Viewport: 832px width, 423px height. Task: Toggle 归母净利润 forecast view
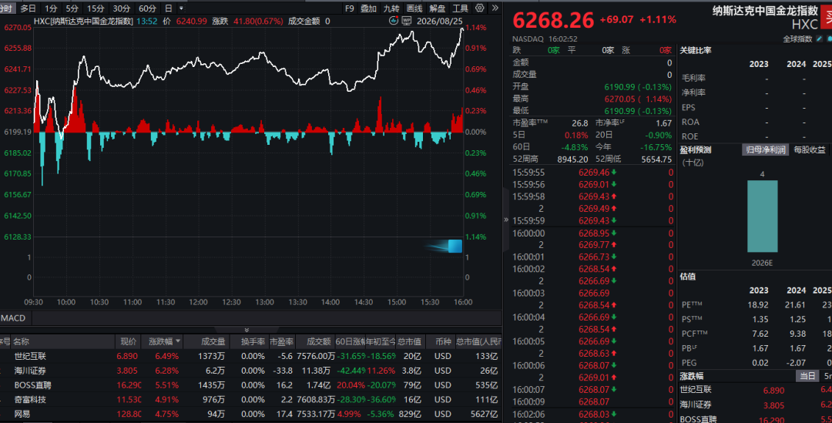click(765, 150)
